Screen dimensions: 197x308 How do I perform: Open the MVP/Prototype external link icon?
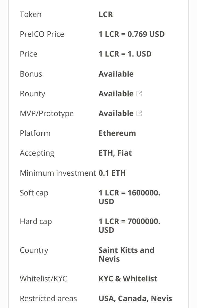[139, 113]
